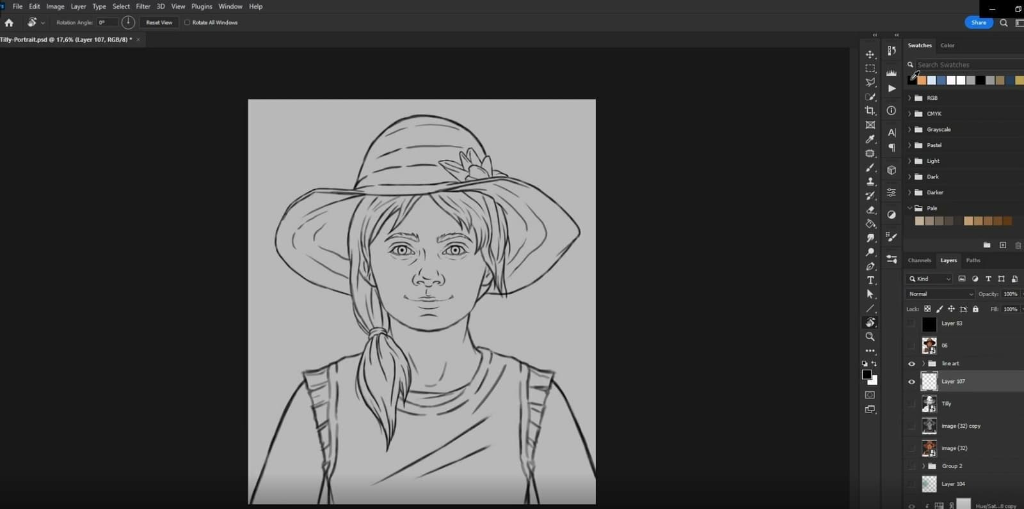Open the Filter menu
The width and height of the screenshot is (1024, 509).
click(143, 6)
